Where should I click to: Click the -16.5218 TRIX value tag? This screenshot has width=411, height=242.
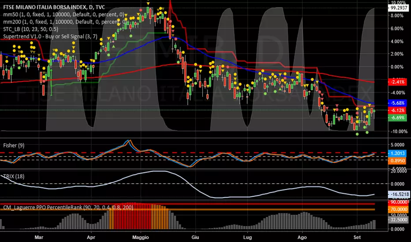(x=399, y=194)
